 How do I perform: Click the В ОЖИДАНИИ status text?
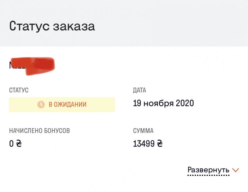tap(67, 105)
